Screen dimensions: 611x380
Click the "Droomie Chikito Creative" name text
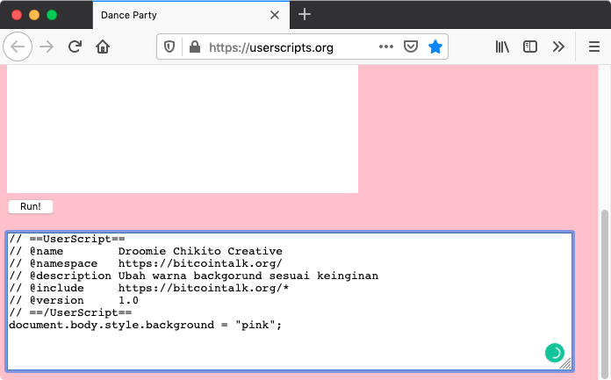(x=200, y=251)
